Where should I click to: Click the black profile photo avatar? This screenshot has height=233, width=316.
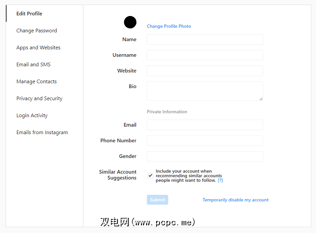130,22
